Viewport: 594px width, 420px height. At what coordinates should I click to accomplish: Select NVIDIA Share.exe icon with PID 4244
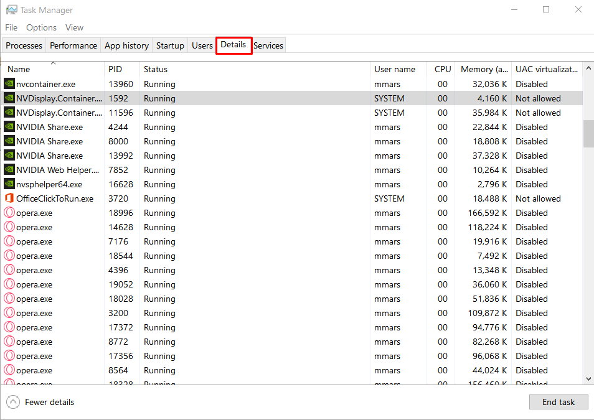(9, 126)
